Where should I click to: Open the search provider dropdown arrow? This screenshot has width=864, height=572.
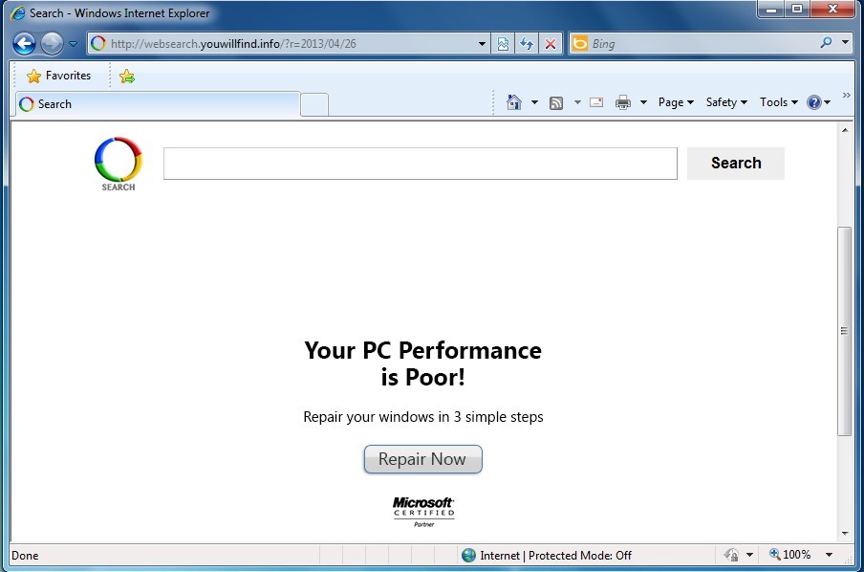[x=845, y=42]
